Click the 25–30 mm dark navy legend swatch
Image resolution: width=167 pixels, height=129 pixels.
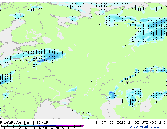tap(53, 126)
